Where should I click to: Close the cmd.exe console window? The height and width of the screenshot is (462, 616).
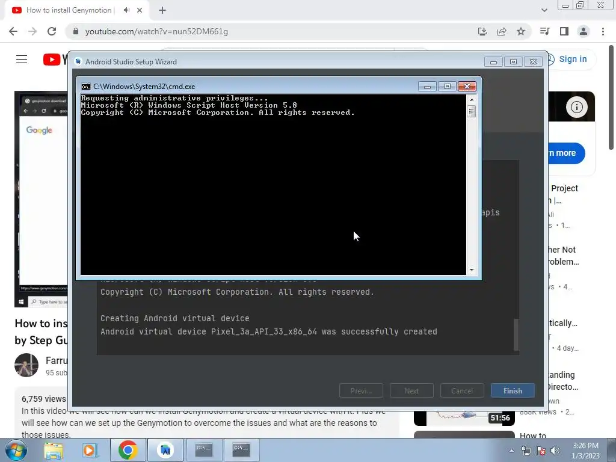coord(467,86)
